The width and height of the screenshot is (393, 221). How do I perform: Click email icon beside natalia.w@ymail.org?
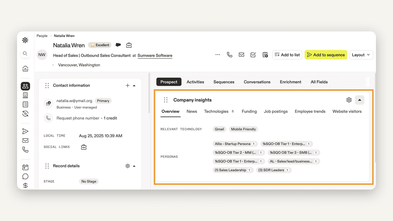[48, 103]
